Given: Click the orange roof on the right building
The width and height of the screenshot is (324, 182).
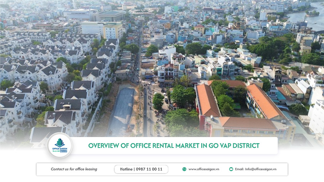Looking at the screenshot, I should [265, 100].
